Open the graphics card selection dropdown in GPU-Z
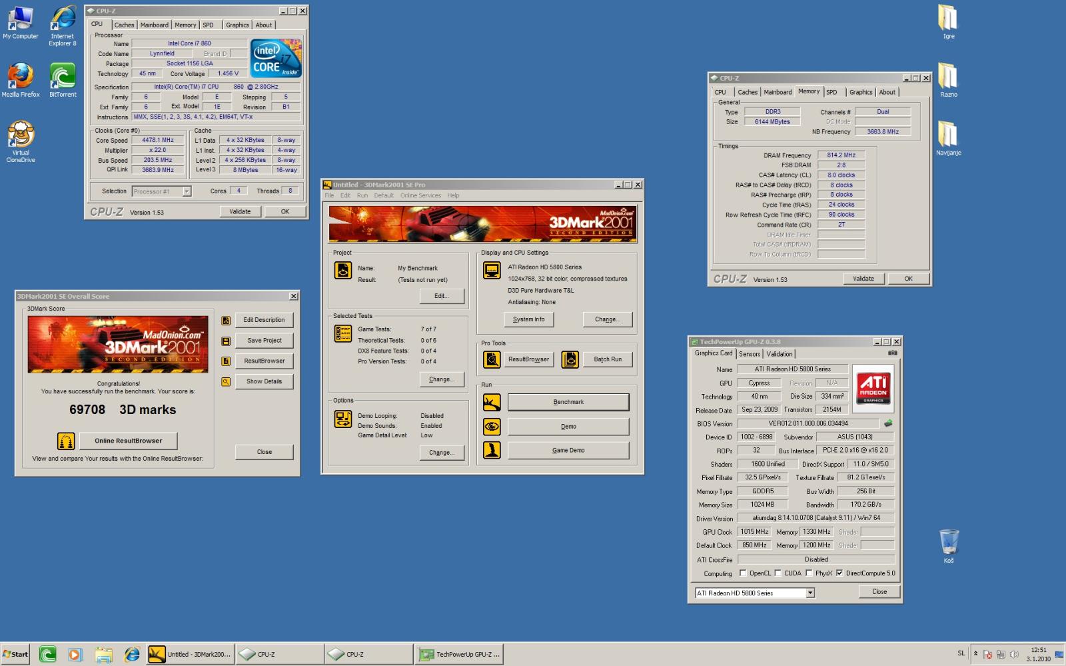 tap(810, 593)
